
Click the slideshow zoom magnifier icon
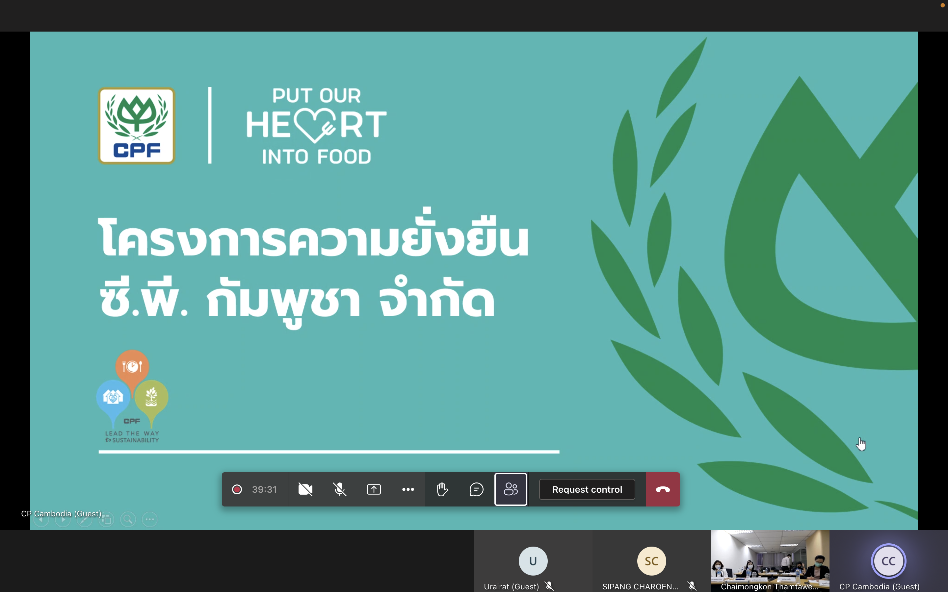tap(128, 520)
